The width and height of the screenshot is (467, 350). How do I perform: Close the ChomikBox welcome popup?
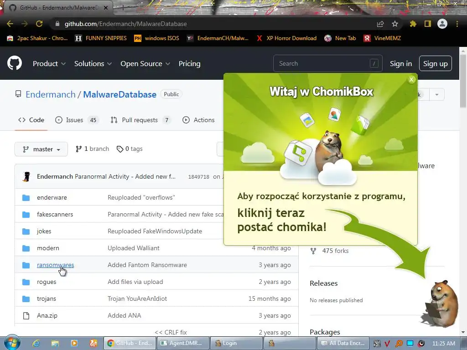(411, 79)
